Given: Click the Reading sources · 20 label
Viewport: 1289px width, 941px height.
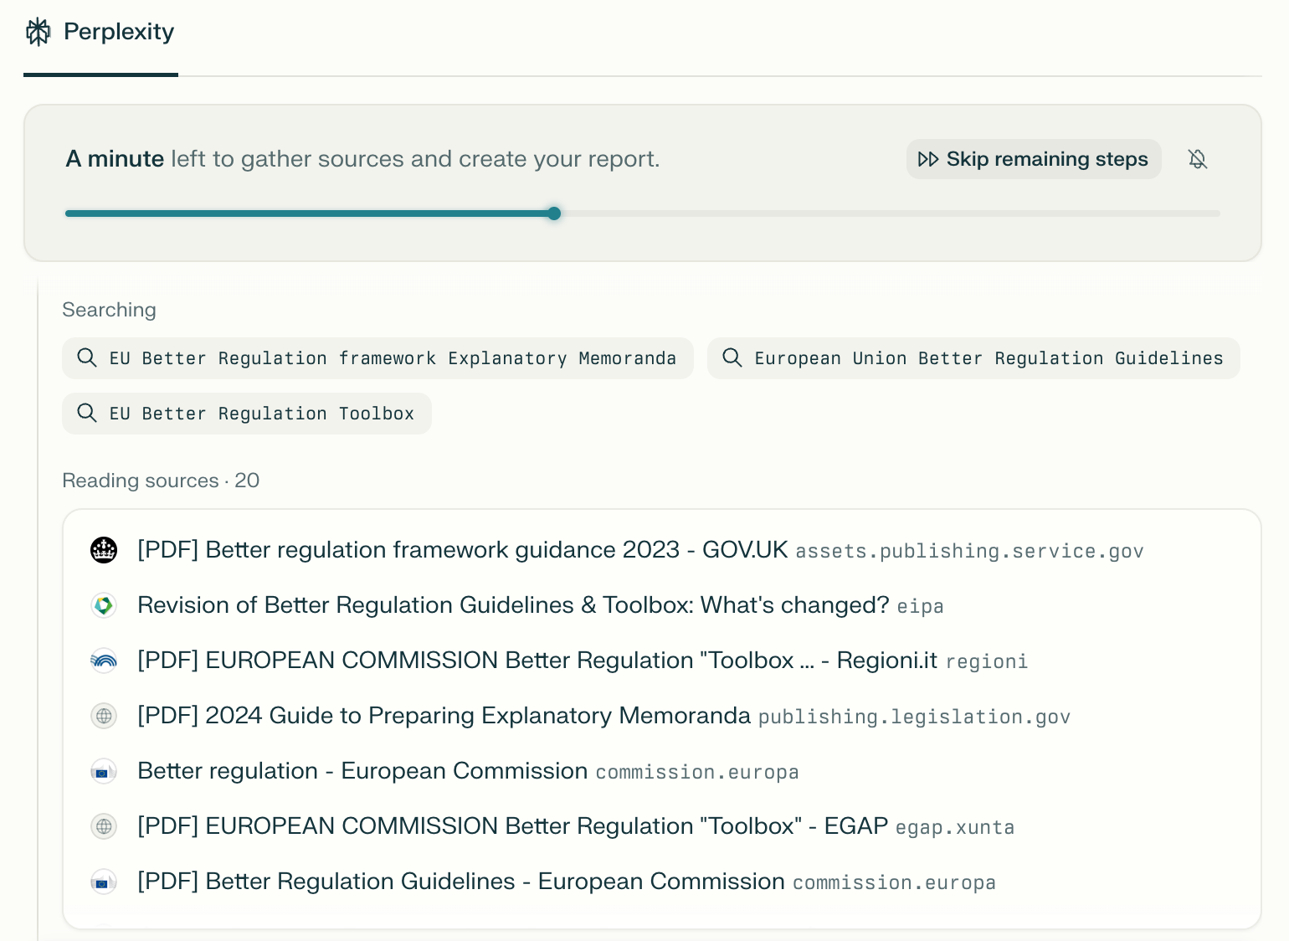Looking at the screenshot, I should [x=161, y=481].
